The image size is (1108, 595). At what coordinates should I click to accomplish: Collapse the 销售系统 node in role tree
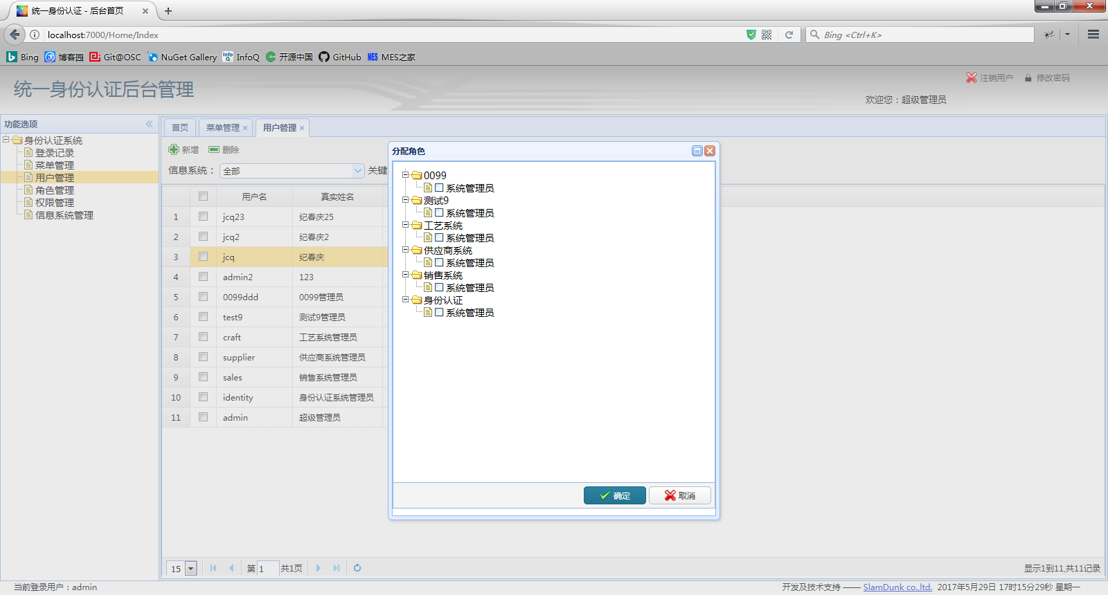coord(406,275)
